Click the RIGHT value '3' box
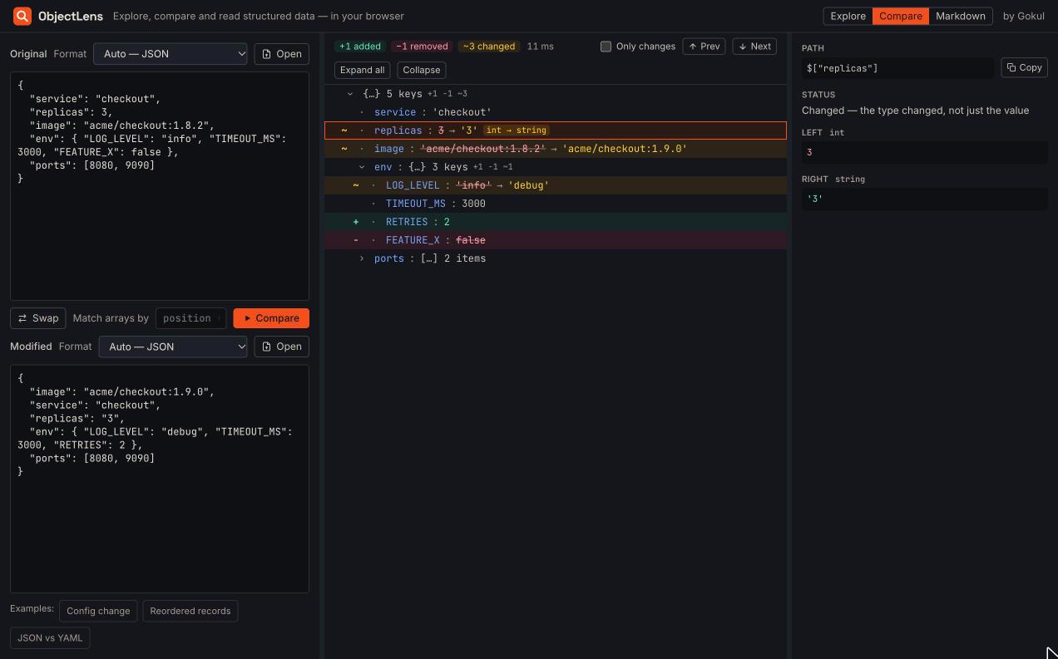The image size is (1058, 659). (925, 199)
